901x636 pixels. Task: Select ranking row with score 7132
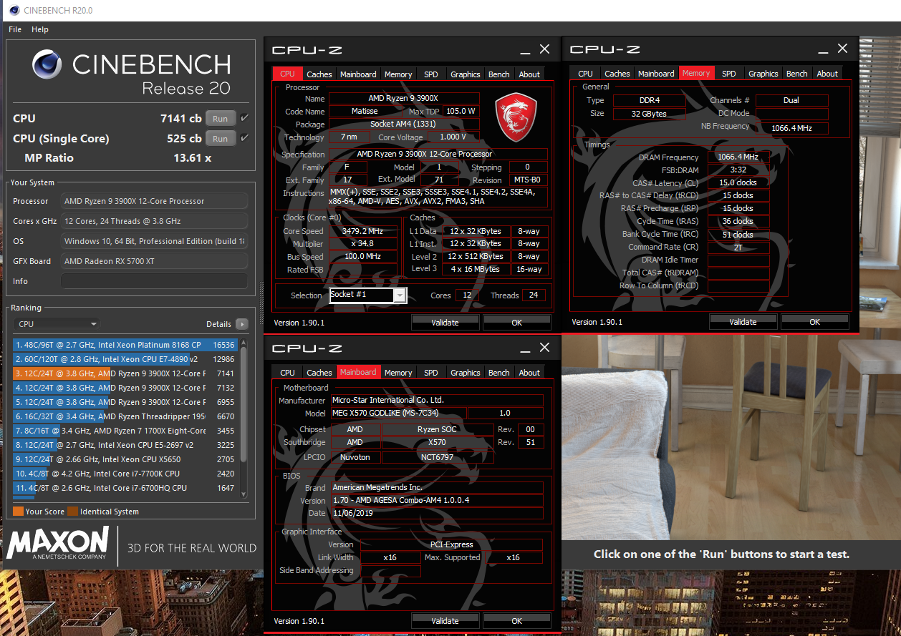coord(125,388)
